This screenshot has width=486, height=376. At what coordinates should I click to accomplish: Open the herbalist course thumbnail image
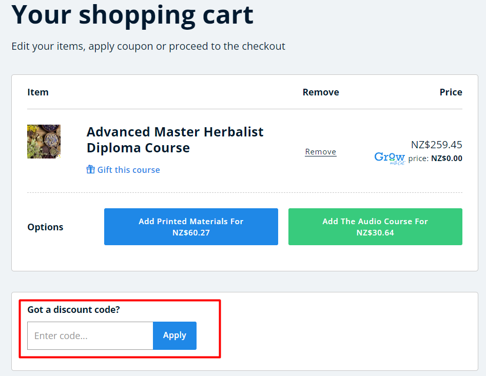tap(44, 142)
